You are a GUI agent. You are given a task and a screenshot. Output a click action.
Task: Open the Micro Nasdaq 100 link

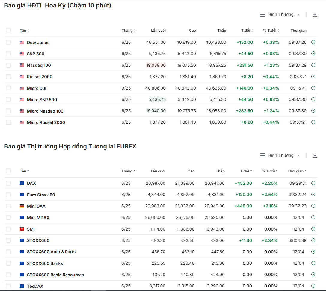pos(45,111)
